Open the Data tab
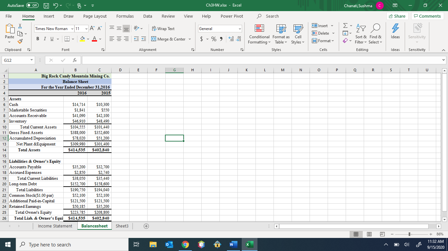Screen dimensions: 448x251 pos(148,16)
